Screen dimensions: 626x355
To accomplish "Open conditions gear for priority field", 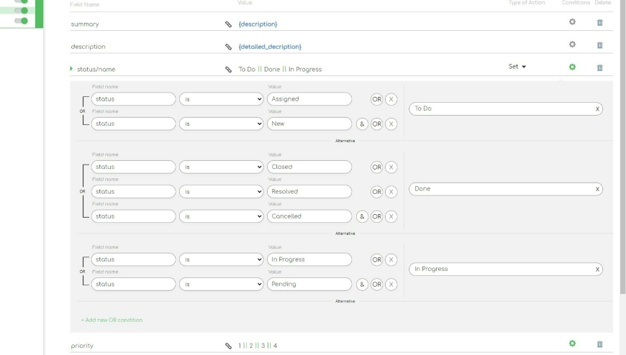I will [x=573, y=344].
